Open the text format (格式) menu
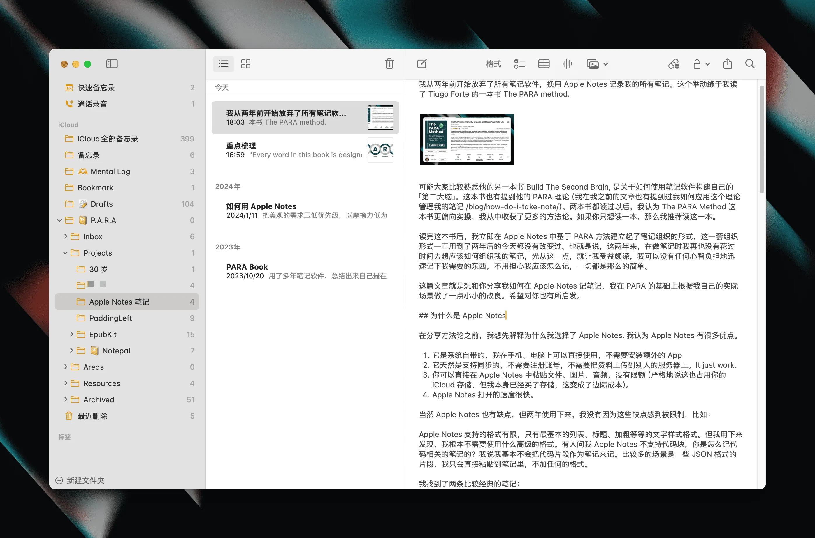Screen dimensions: 815x538 coord(493,64)
